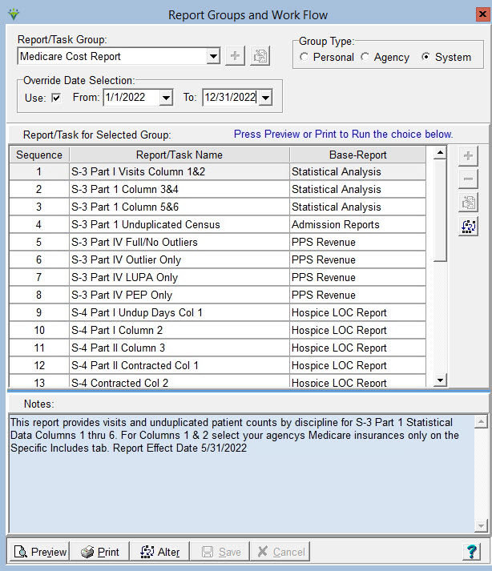The image size is (492, 571).
Task: Open the To date dropdown calendar
Action: point(266,98)
